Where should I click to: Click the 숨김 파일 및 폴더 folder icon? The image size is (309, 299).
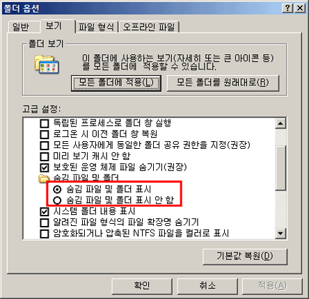tap(44, 179)
